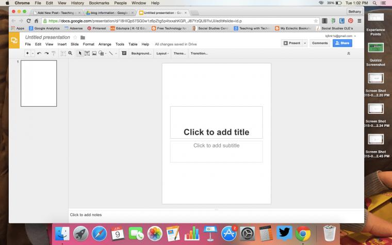392x245 pixels.
Task: Choose the zoom to fit icon
Action: click(x=63, y=53)
